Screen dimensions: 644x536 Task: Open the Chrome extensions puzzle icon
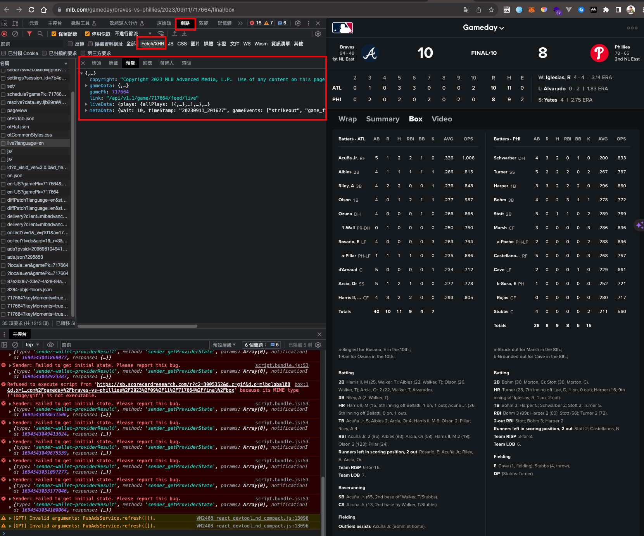(606, 10)
